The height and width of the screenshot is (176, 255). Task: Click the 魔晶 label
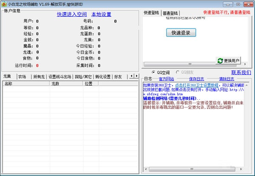coord(28,46)
